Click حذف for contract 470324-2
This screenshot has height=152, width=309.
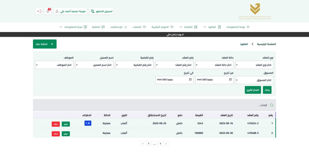tap(56, 124)
